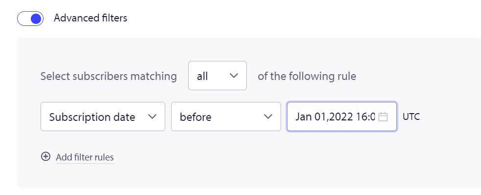This screenshot has height=195, width=481.
Task: Click the plus circle icon
Action: point(46,157)
